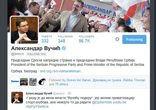Image resolution: width=156 pixels, height=110 pixels.
Task: Open the large profile picture
Action: tap(24, 30)
